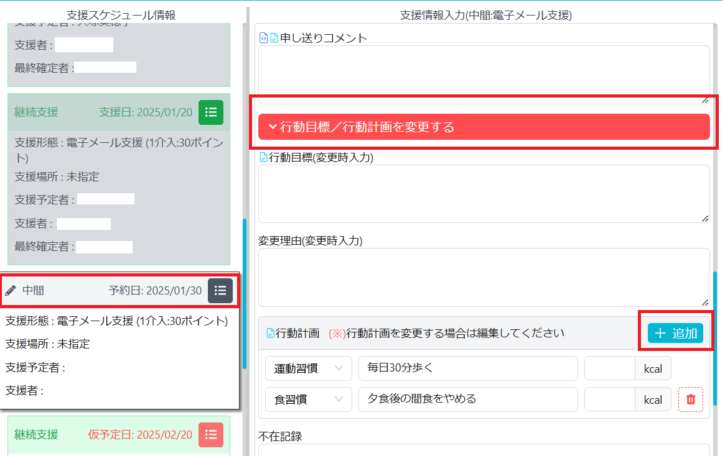Click the document template icon next to 申し送りコメント
This screenshot has height=456, width=725.
pyautogui.click(x=274, y=37)
